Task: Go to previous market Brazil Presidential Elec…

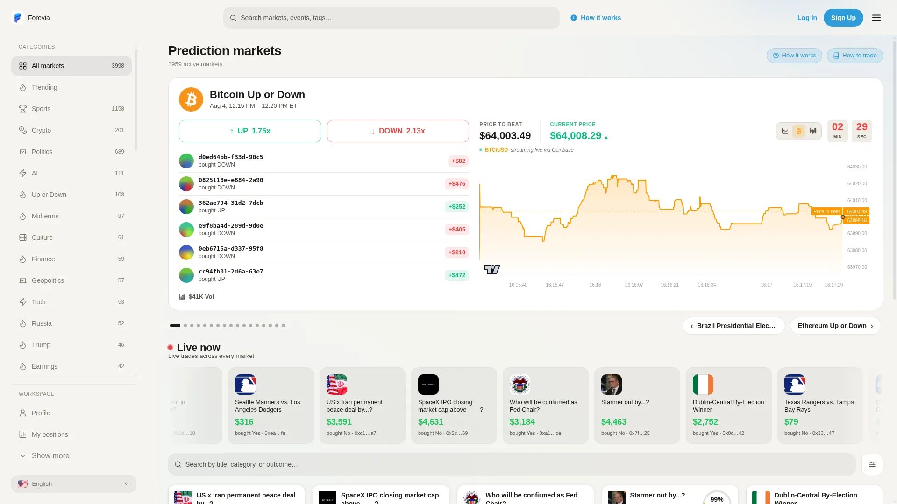Action: point(734,326)
